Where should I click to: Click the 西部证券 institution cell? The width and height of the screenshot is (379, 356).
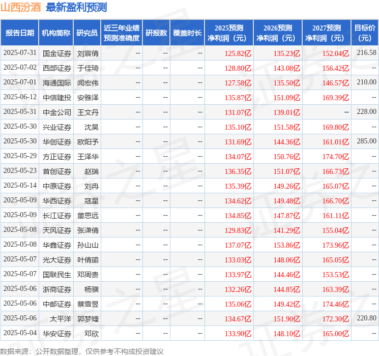pos(57,68)
